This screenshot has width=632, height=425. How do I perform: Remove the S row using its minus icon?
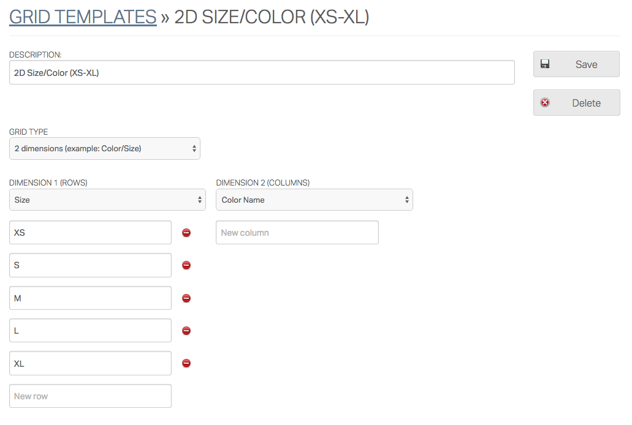point(186,265)
